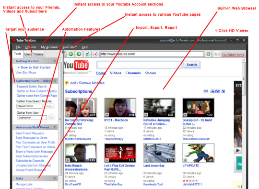Screen dimensions: 259x189
Task: Click the YouTube logo
Action: 76,65
